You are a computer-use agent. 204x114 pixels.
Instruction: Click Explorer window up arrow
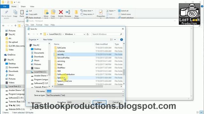15,26
